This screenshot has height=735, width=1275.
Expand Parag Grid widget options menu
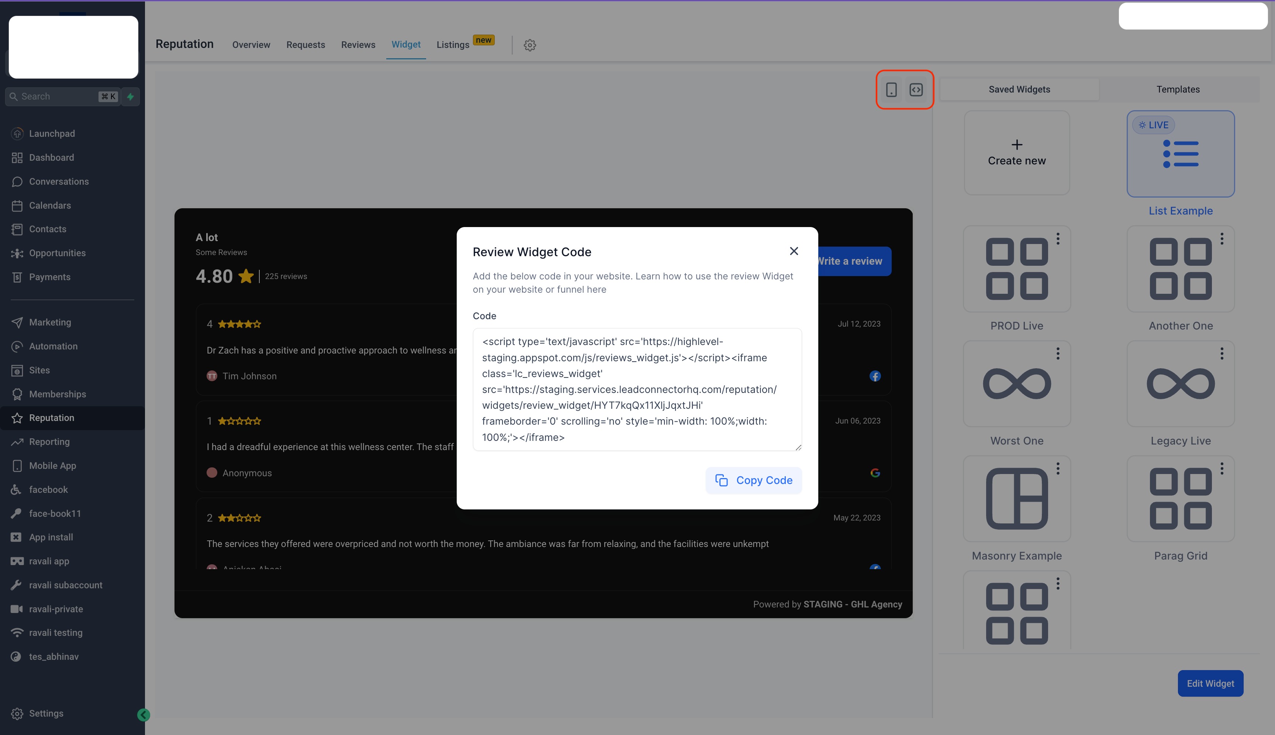[x=1222, y=469]
